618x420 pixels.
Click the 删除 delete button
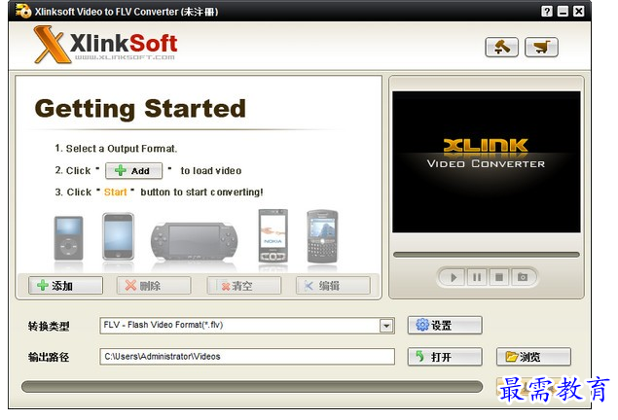click(154, 286)
